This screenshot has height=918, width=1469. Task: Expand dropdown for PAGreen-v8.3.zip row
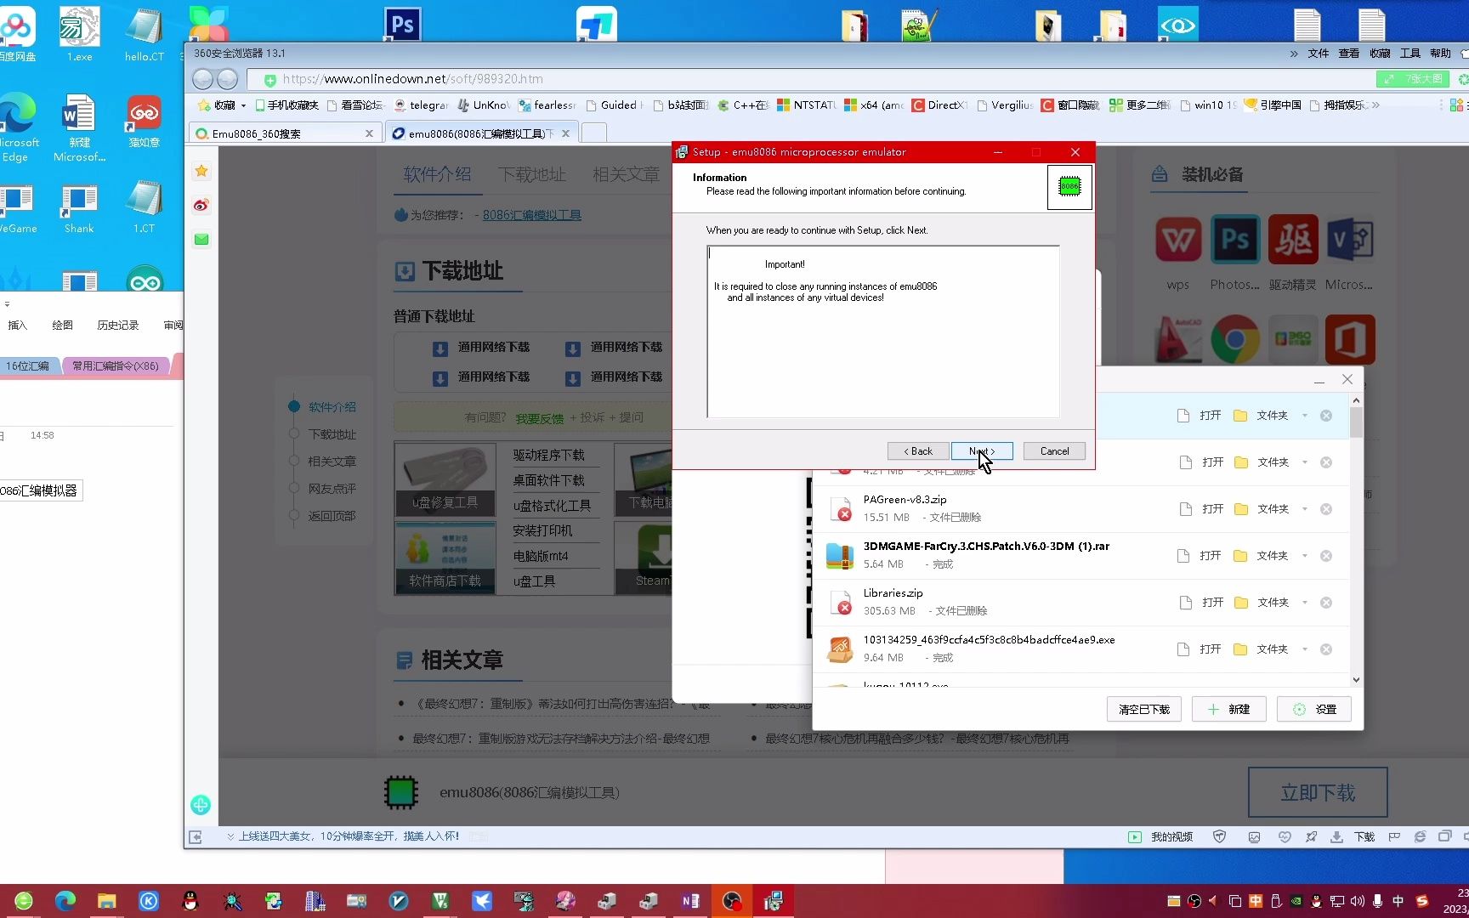point(1305,509)
